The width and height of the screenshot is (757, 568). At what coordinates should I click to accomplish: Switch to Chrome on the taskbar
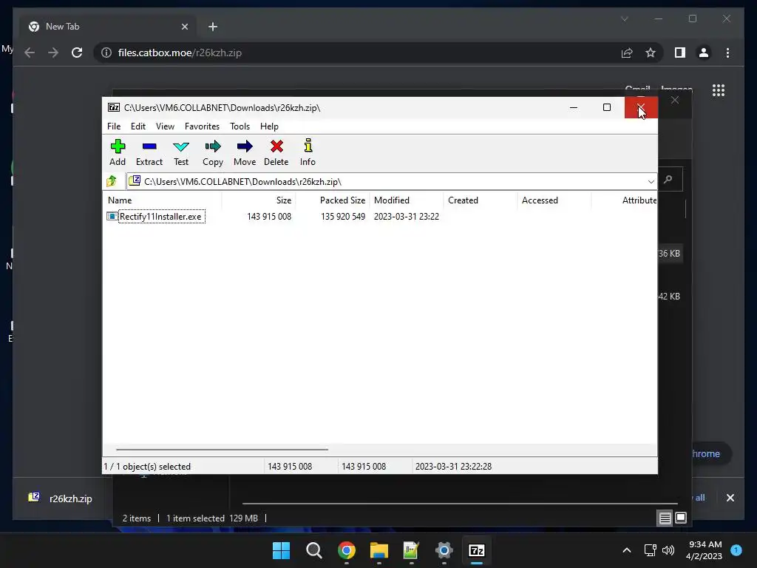(347, 550)
